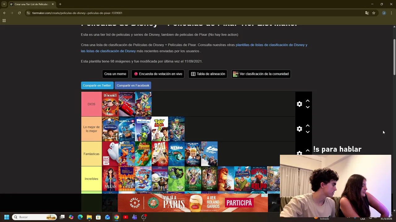Open YouTube app from taskbar
This screenshot has width=396, height=222.
[125, 217]
